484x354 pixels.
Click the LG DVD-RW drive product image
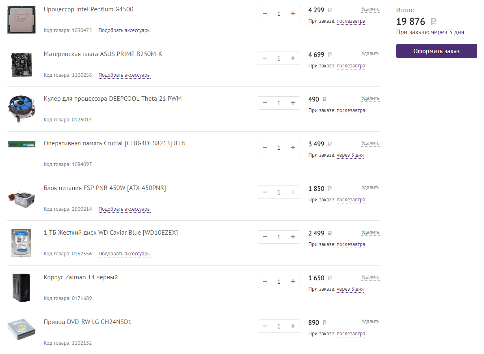[x=22, y=328]
